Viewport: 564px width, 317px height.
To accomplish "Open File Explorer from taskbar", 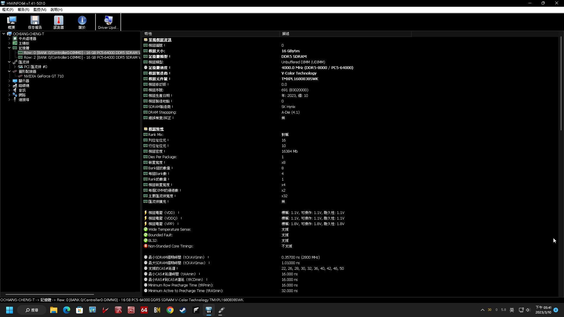I will point(53,310).
